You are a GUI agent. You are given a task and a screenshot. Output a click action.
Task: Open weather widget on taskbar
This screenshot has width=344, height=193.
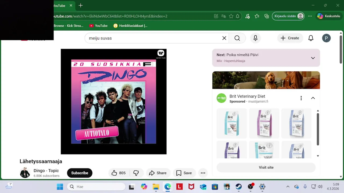point(9,186)
